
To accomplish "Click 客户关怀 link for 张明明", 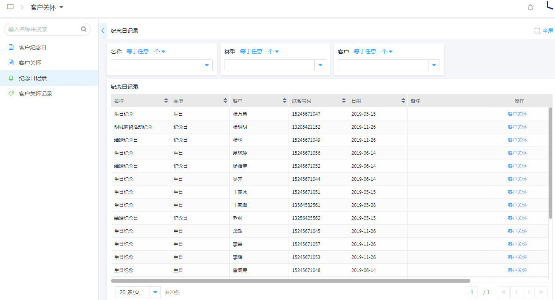I will coord(517,127).
